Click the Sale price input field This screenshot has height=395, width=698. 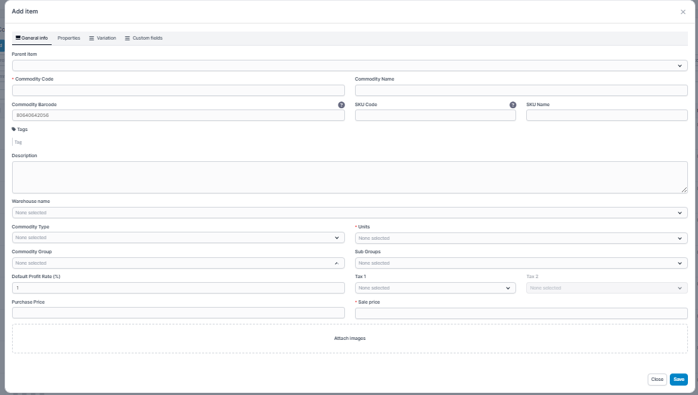click(x=521, y=314)
